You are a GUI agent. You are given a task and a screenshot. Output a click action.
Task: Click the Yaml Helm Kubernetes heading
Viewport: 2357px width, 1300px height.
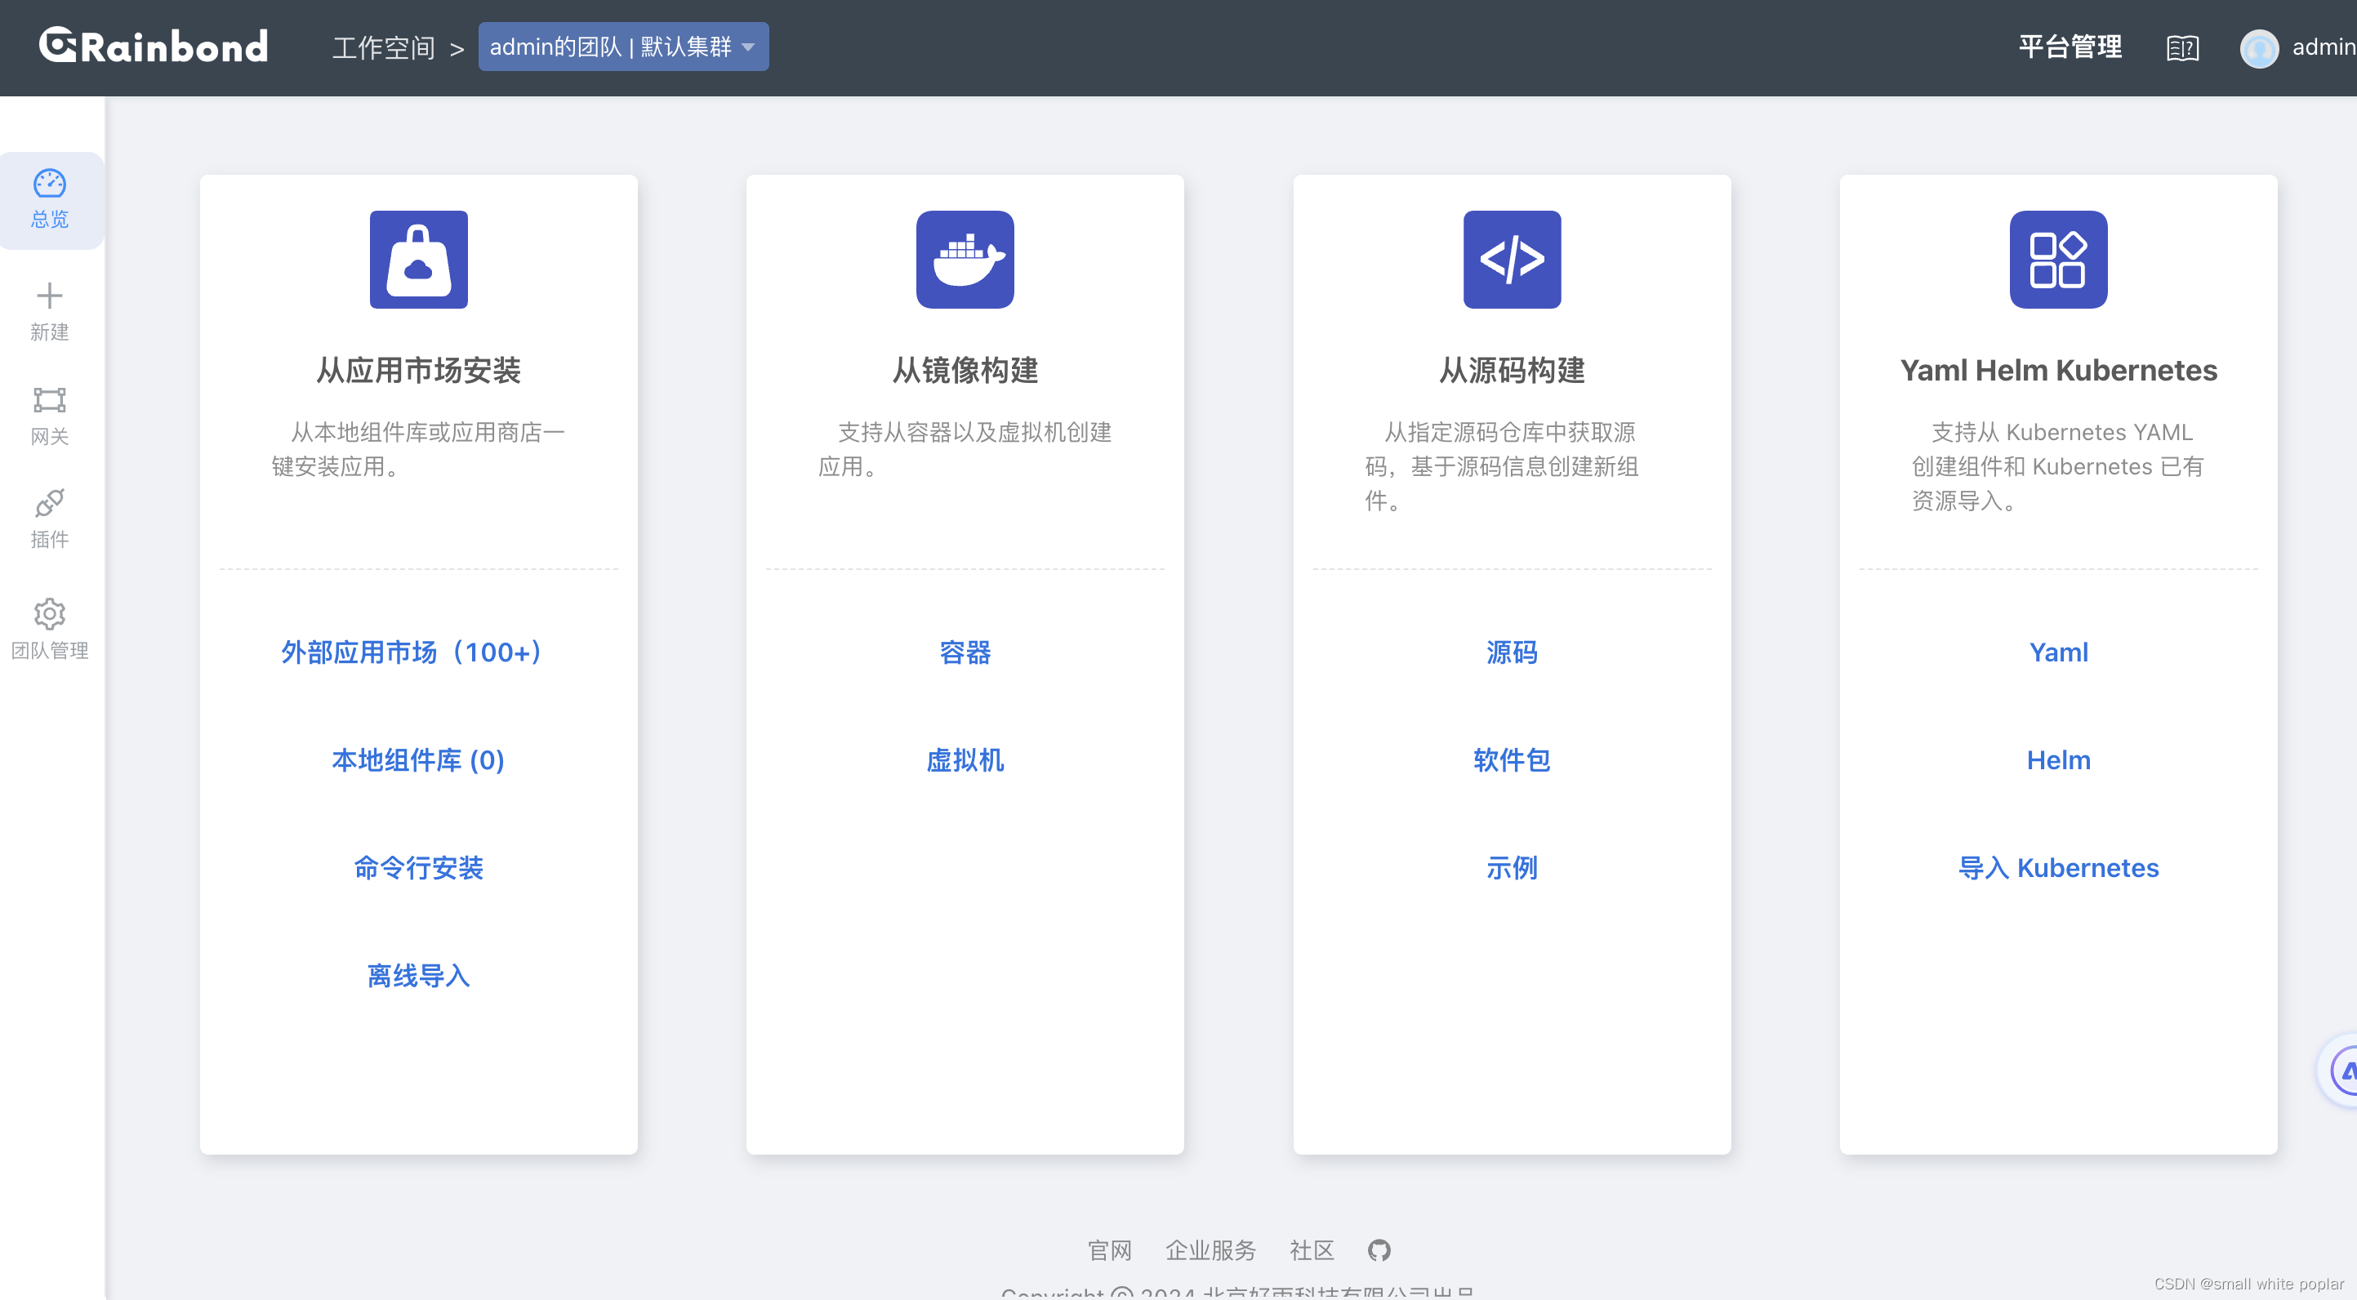tap(2058, 371)
